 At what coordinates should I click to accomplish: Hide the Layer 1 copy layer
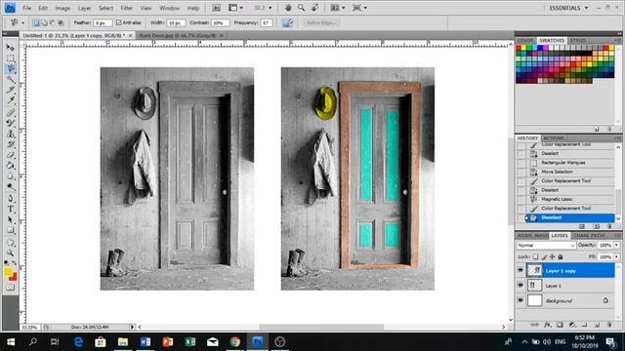[x=521, y=270]
